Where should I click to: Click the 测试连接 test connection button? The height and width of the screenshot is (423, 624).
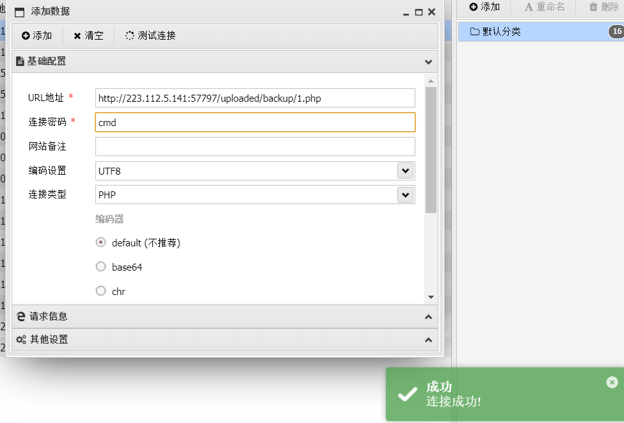point(150,36)
